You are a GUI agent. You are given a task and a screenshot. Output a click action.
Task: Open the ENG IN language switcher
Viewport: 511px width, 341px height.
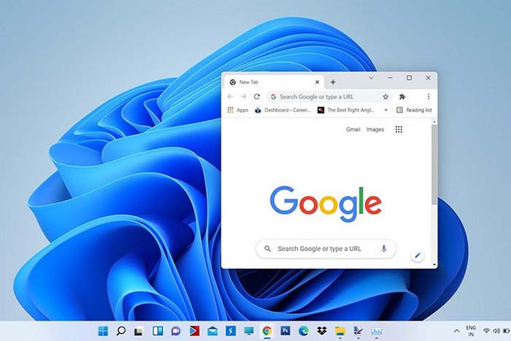point(471,331)
